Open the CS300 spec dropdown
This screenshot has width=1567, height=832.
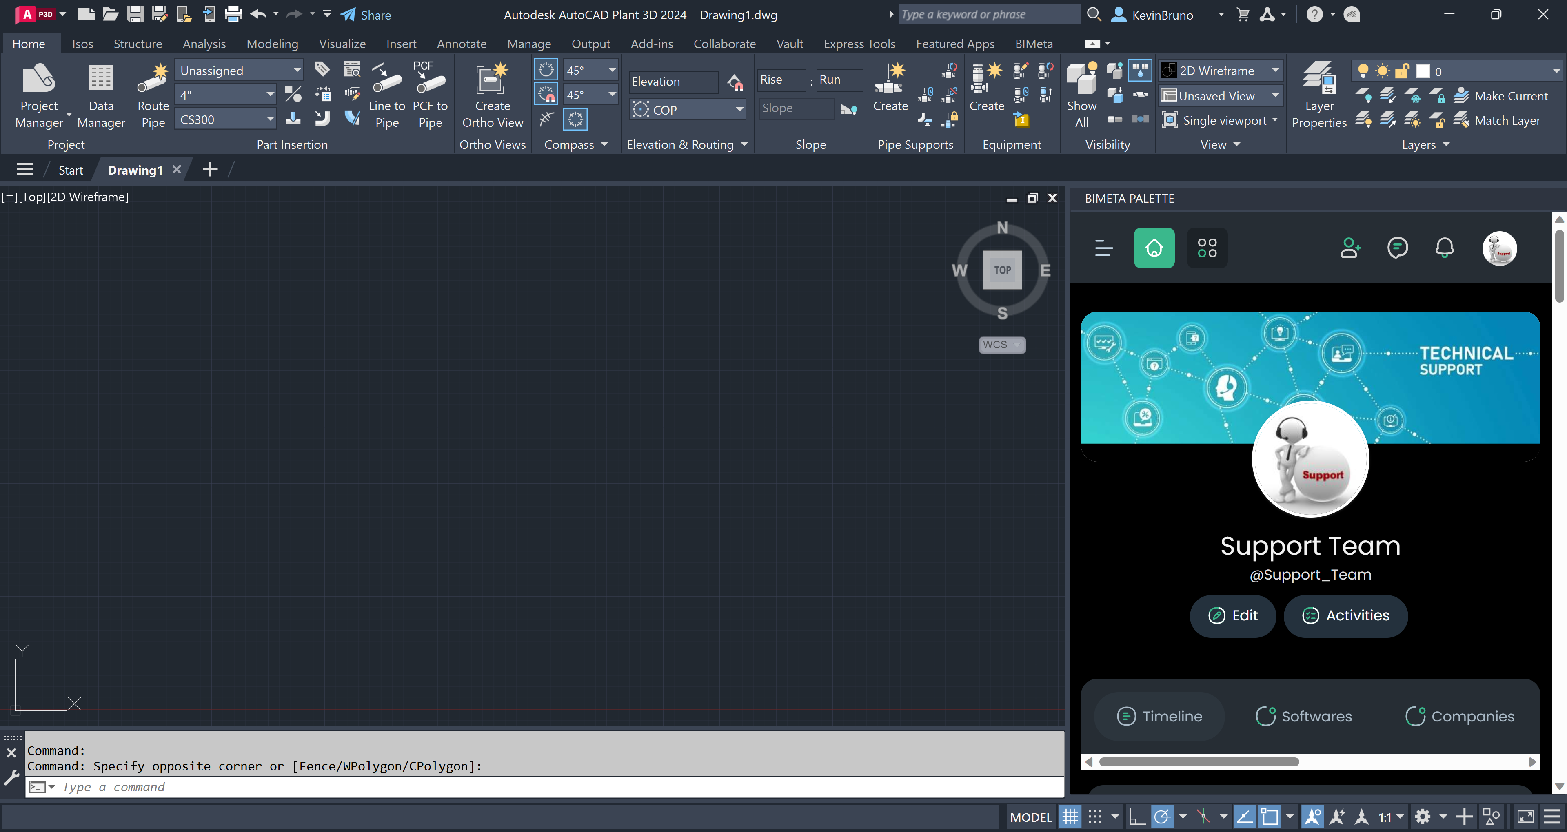[226, 120]
